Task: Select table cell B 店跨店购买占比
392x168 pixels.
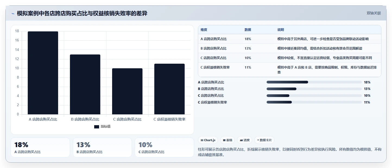Action: click(x=214, y=49)
